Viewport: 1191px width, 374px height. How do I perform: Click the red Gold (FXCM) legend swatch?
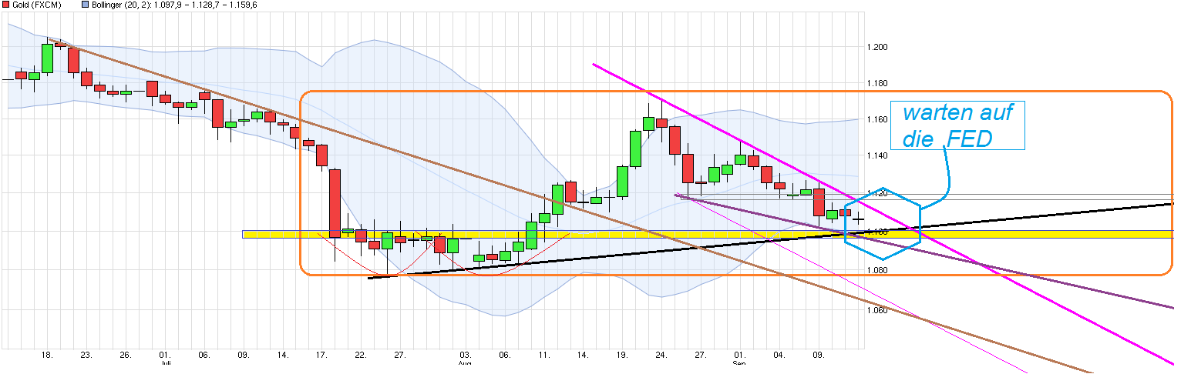pyautogui.click(x=5, y=5)
